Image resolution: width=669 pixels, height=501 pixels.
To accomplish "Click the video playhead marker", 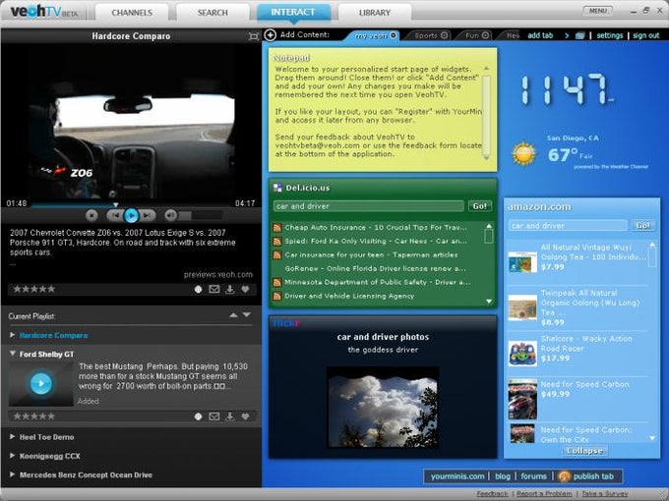I will [x=116, y=205].
